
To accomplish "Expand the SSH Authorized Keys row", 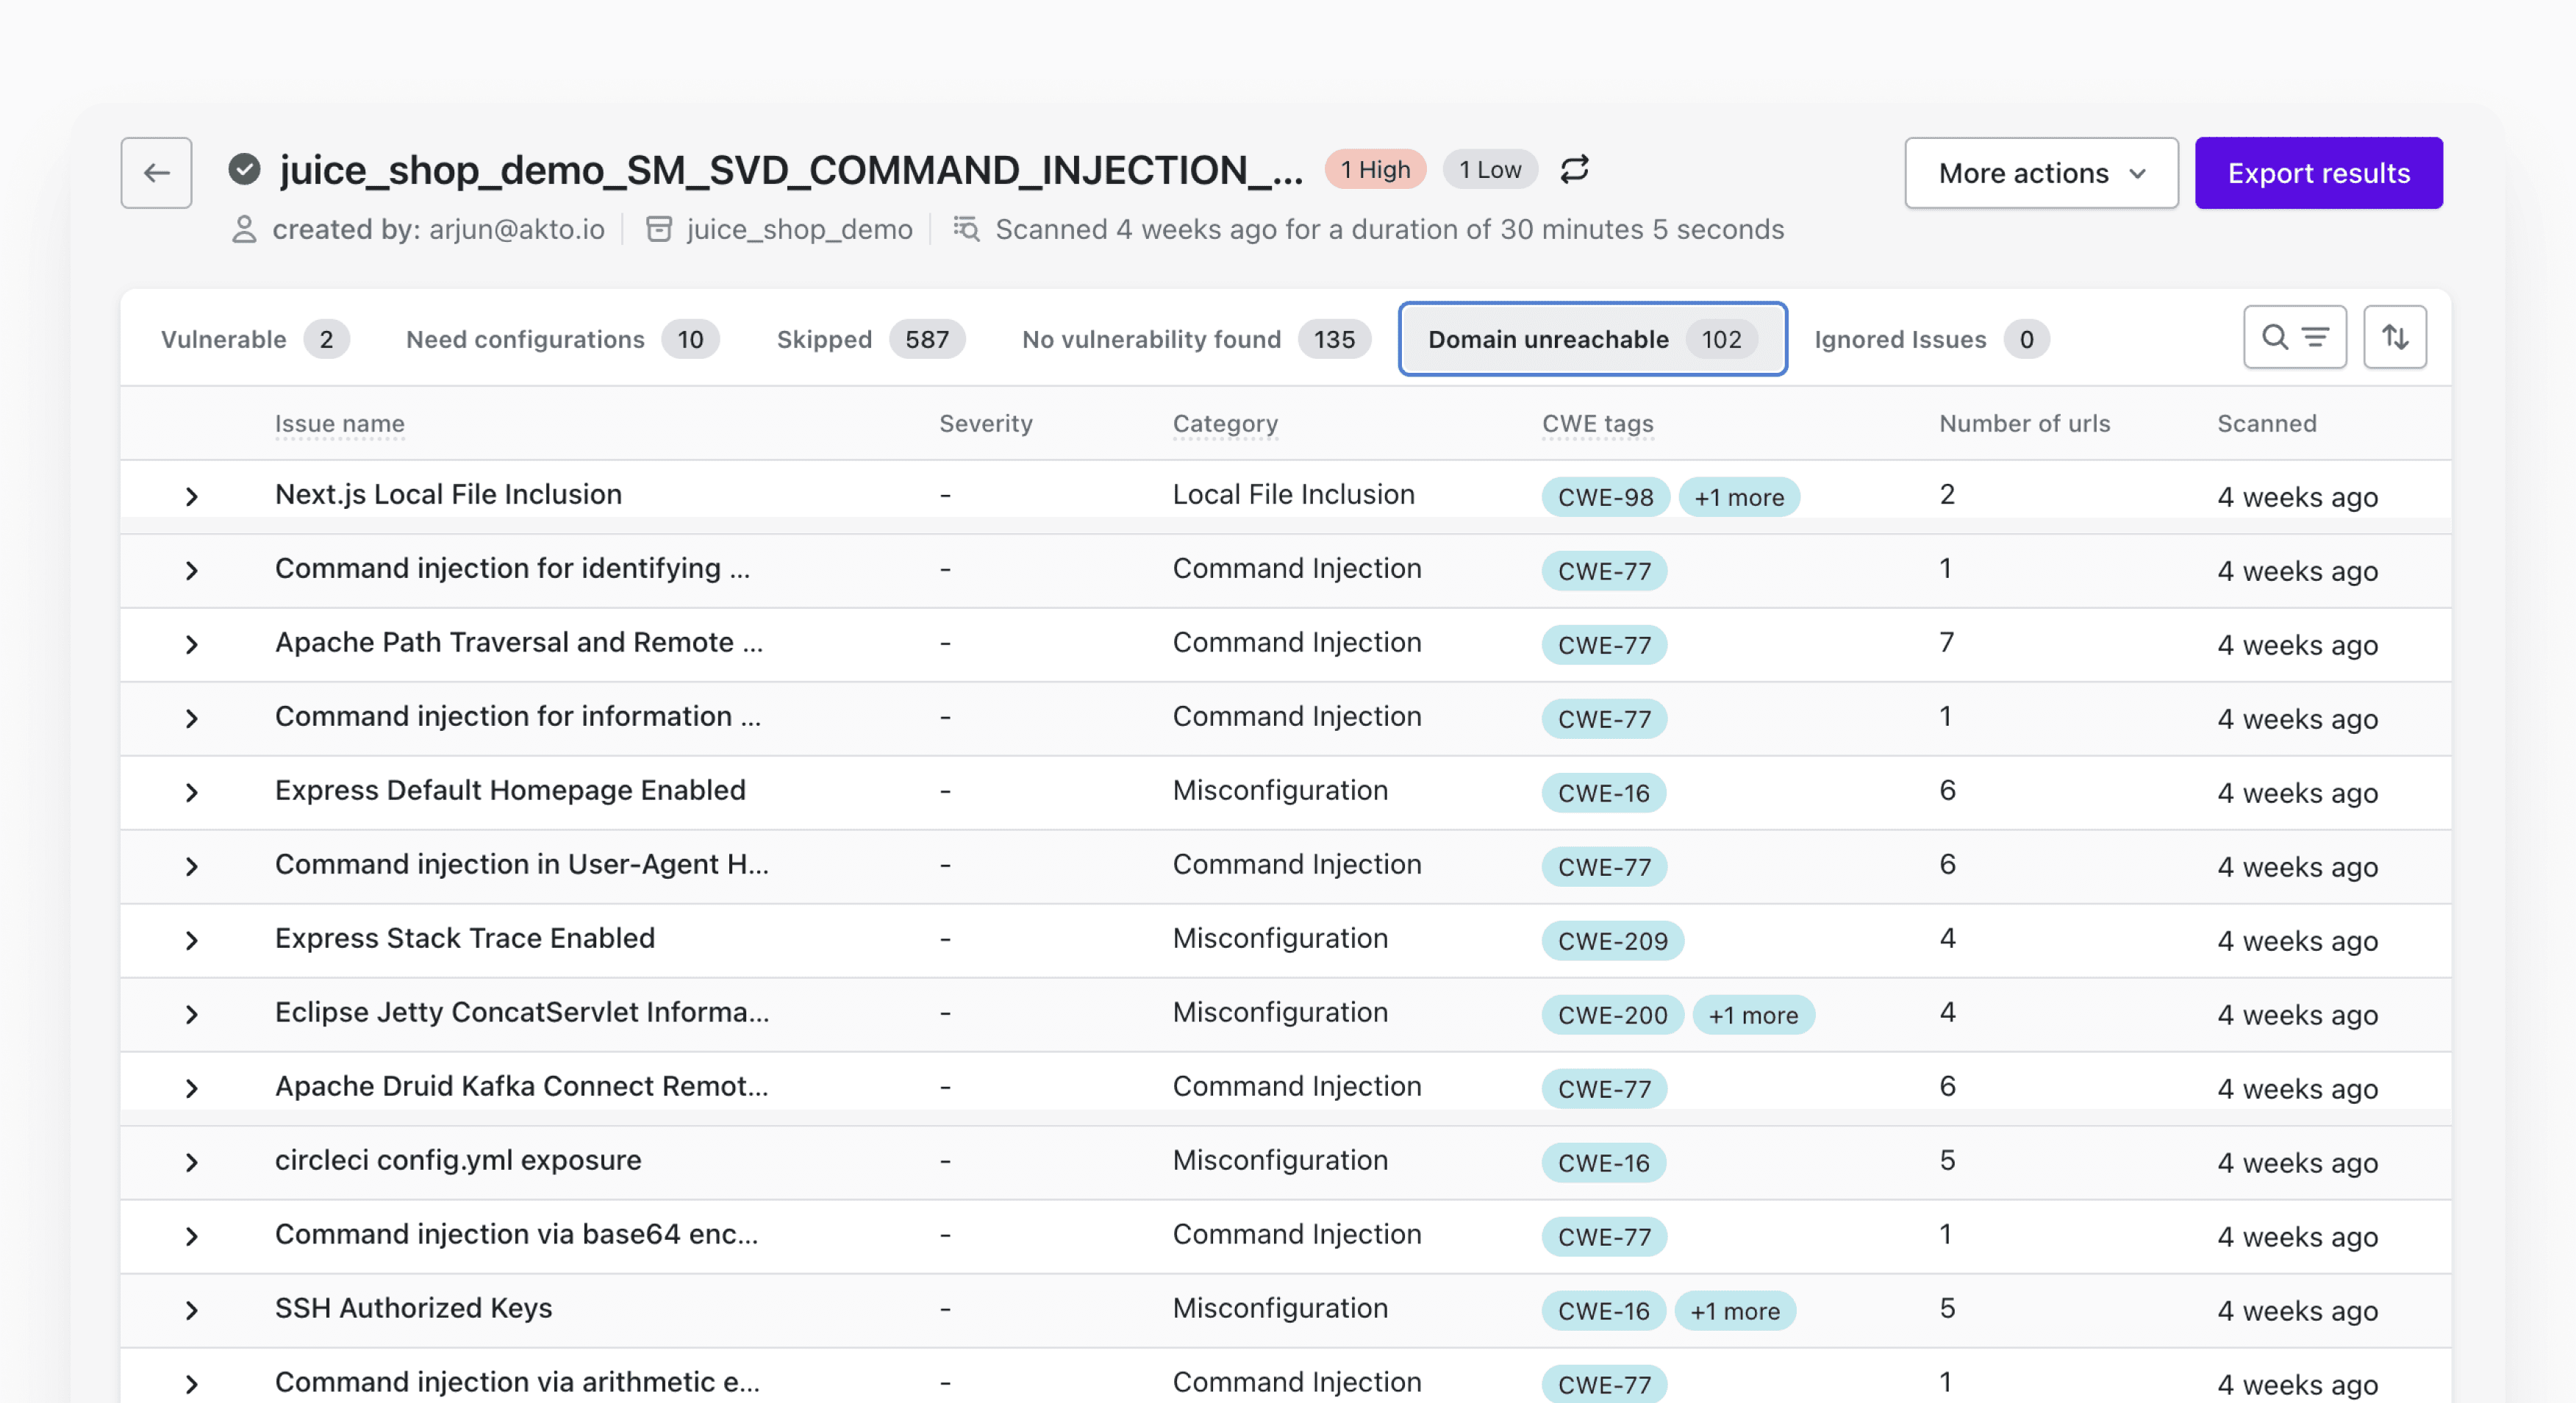I will [192, 1310].
